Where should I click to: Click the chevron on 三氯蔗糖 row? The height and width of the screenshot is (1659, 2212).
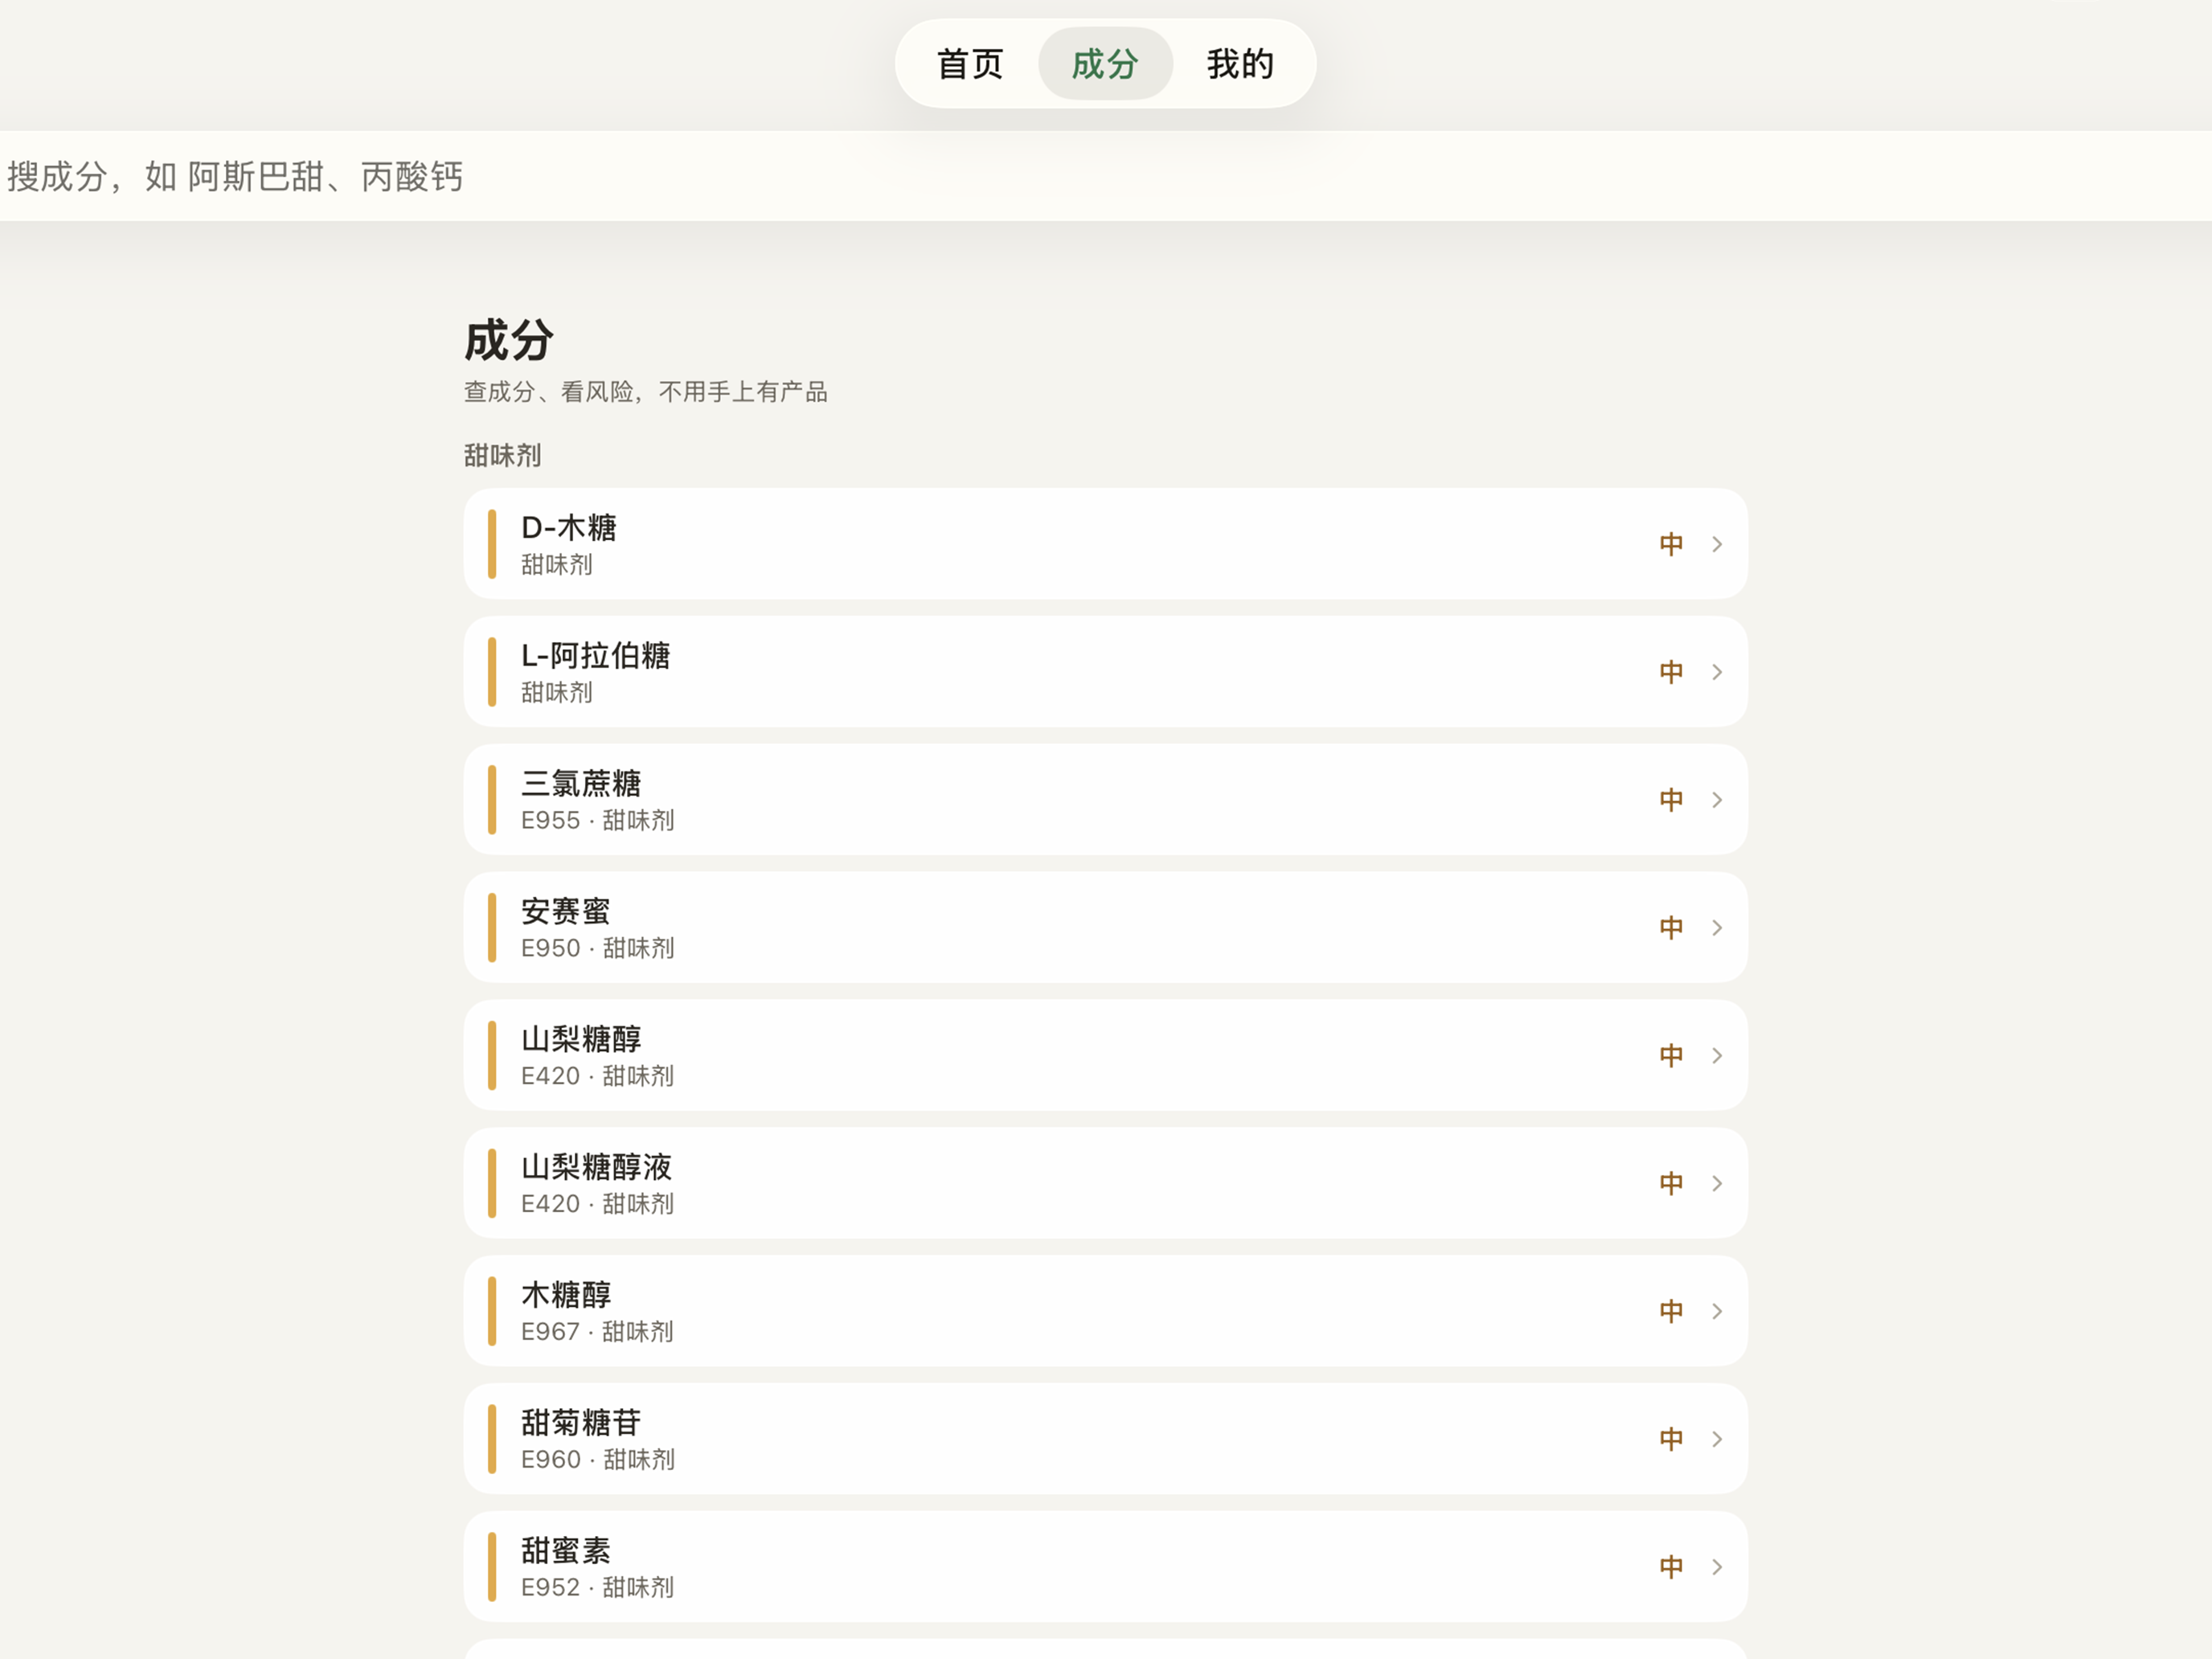tap(1717, 800)
